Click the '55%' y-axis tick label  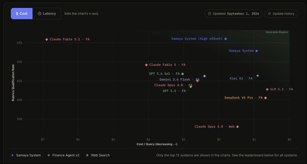19,43
